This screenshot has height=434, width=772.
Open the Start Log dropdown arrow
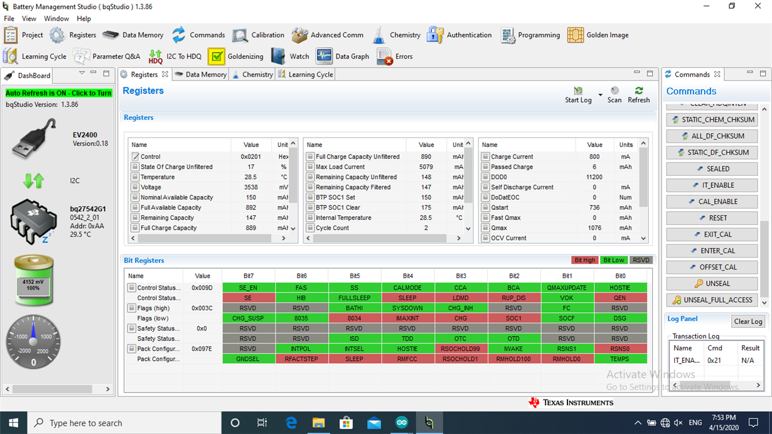(600, 95)
